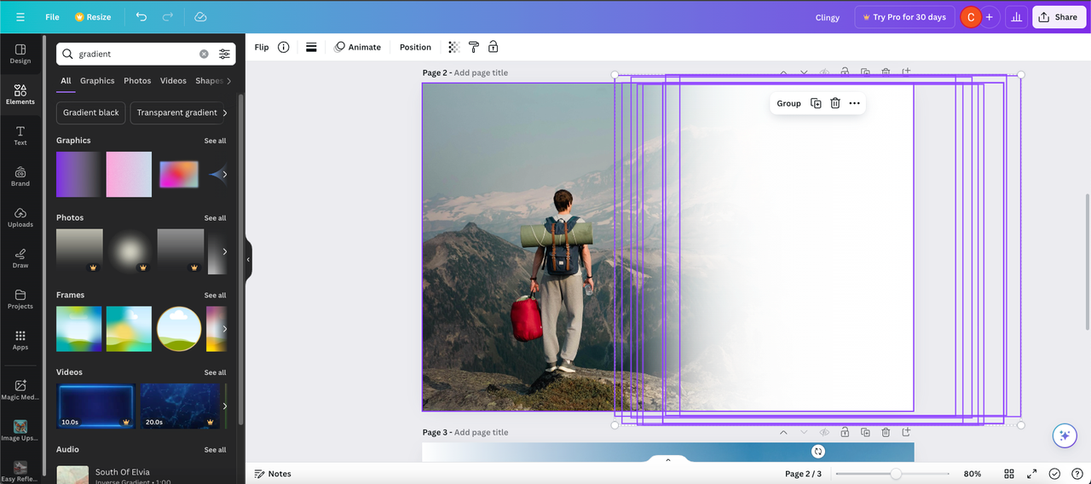1091x484 pixels.
Task: Open the File menu
Action: coord(52,17)
